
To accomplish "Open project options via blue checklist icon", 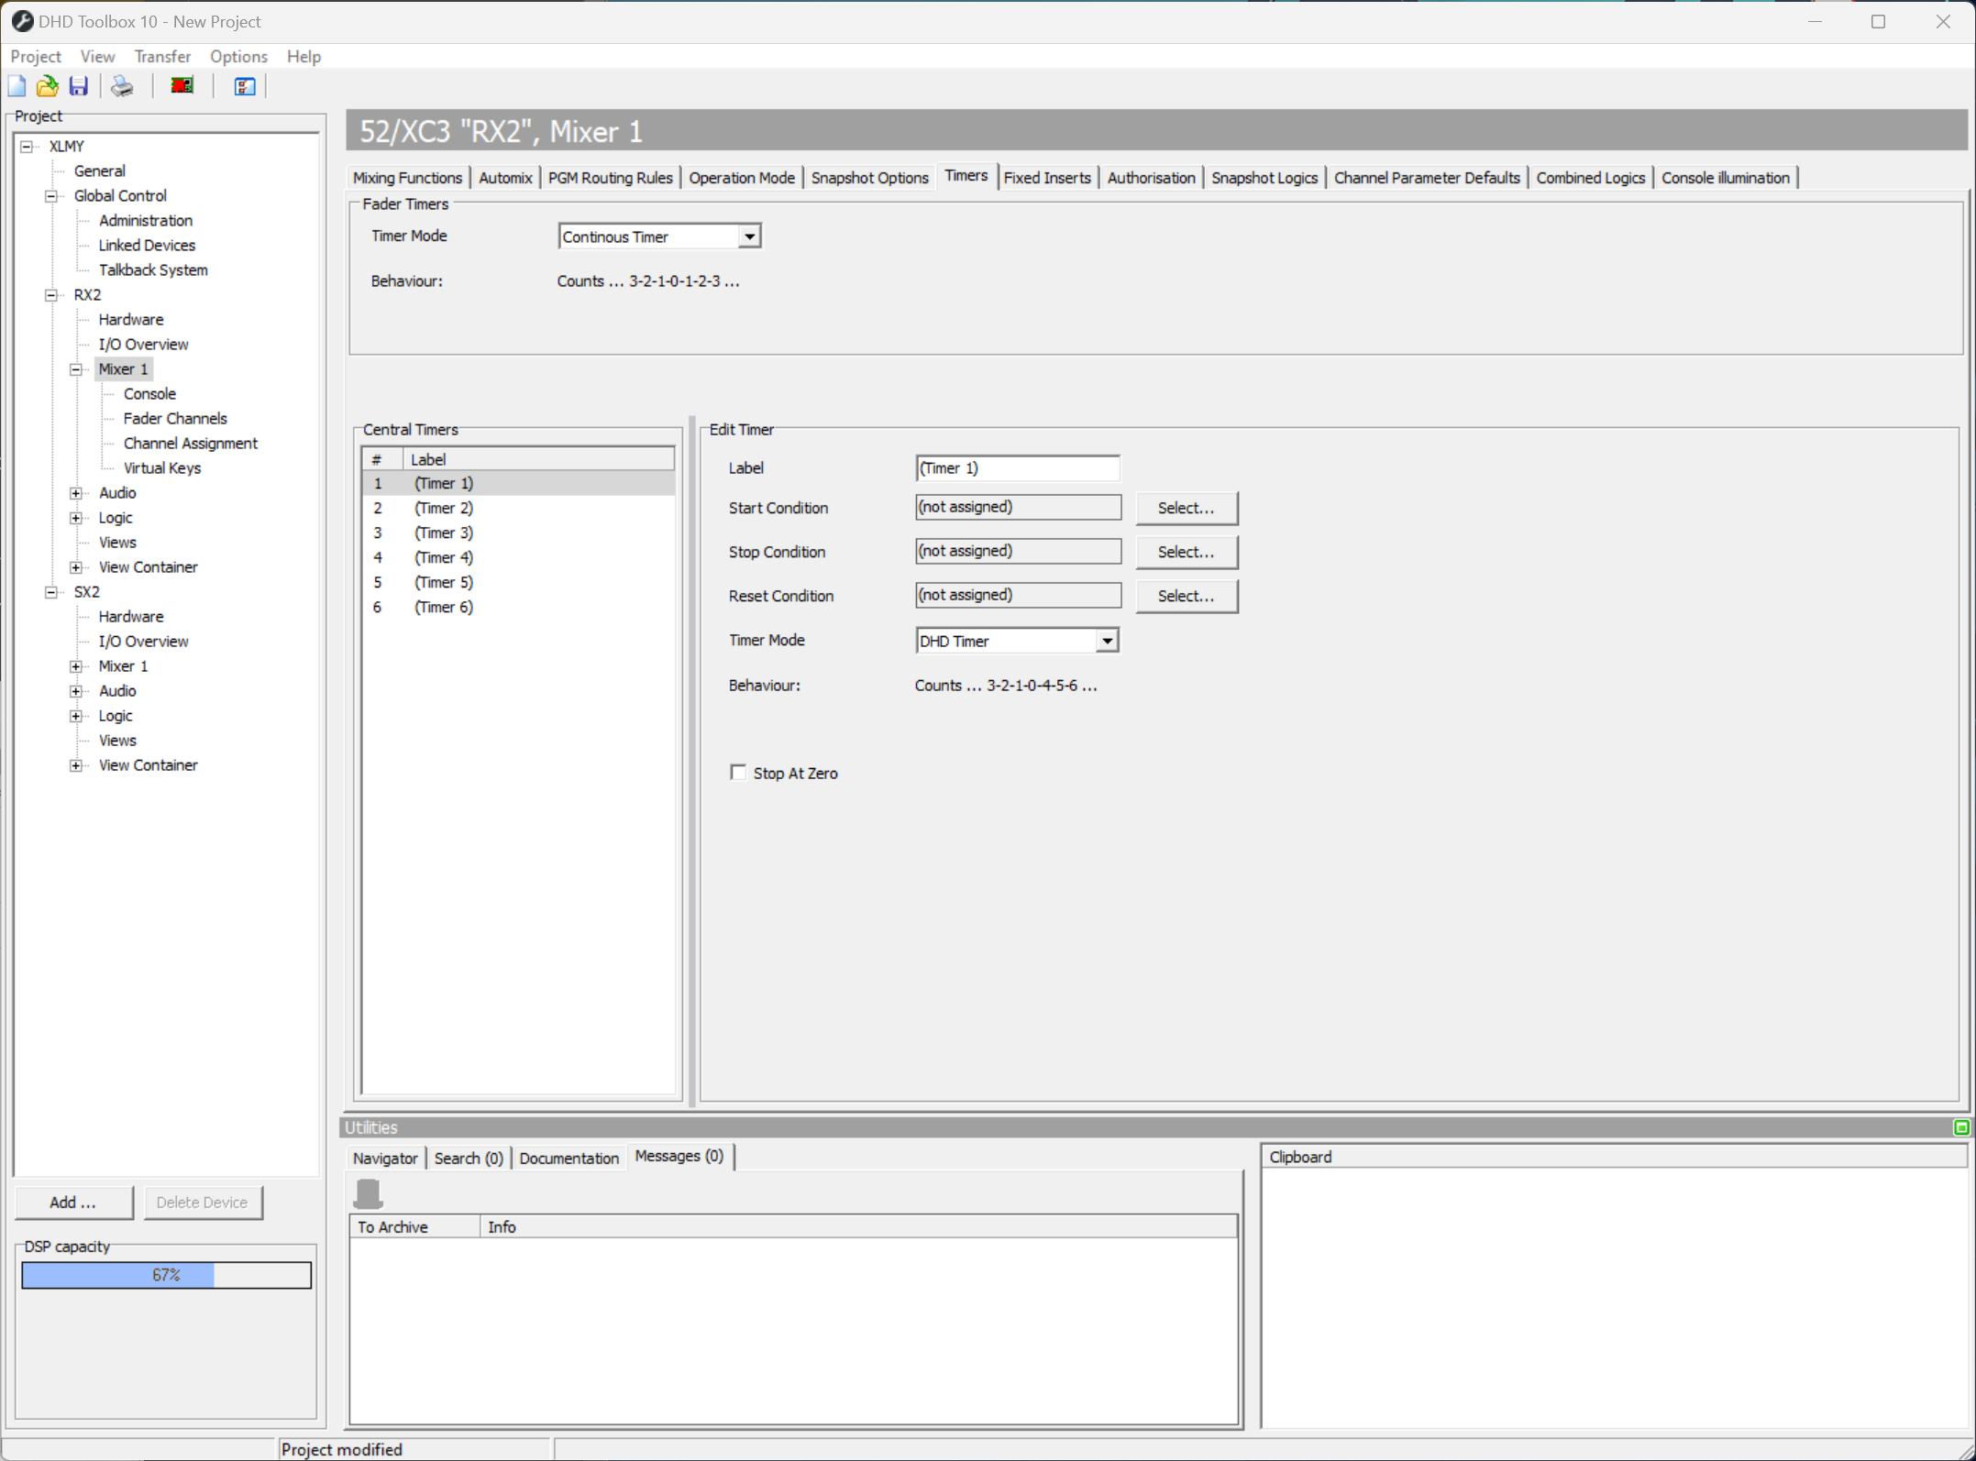I will [x=243, y=85].
